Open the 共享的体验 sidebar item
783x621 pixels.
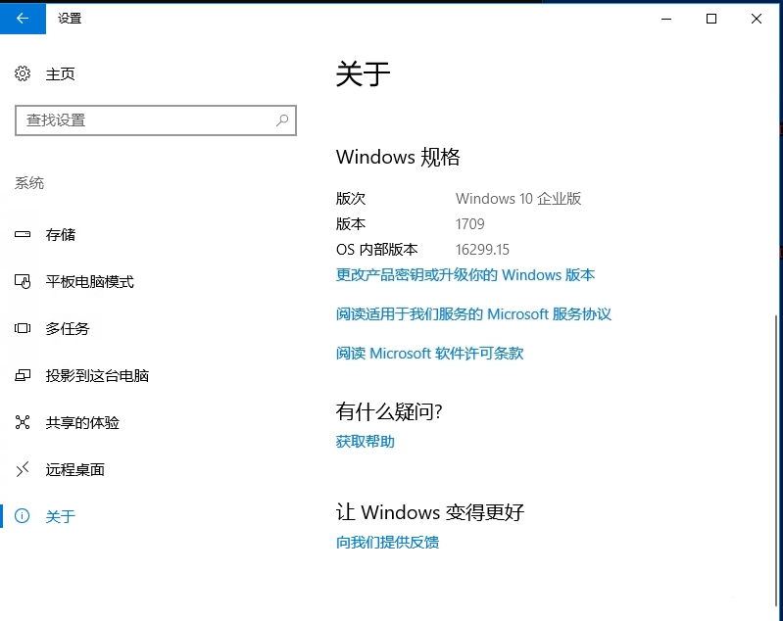point(82,423)
